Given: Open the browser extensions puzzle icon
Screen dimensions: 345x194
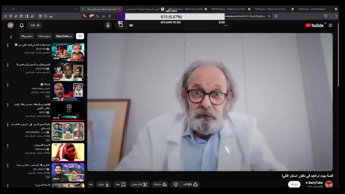Looking at the screenshot, I should pos(46,16).
